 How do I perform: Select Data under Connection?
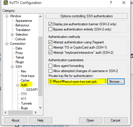click(x=19, y=48)
